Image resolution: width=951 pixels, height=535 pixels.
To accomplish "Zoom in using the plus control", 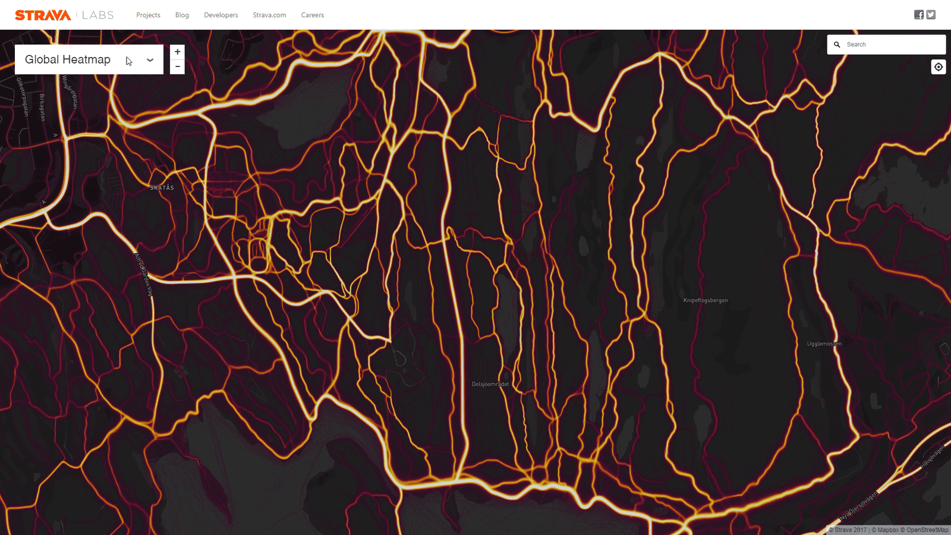I will pos(177,52).
